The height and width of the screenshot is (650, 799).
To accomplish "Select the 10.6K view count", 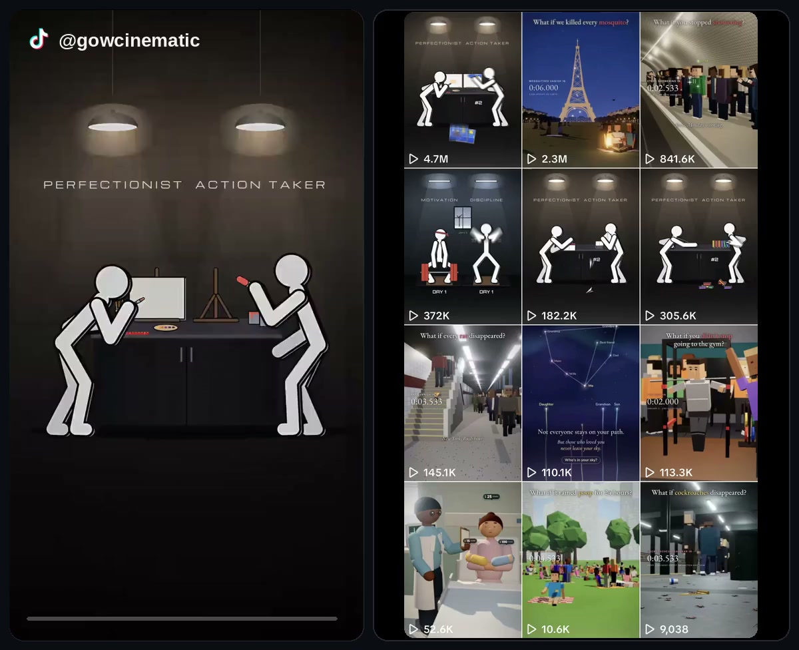I will click(x=556, y=629).
